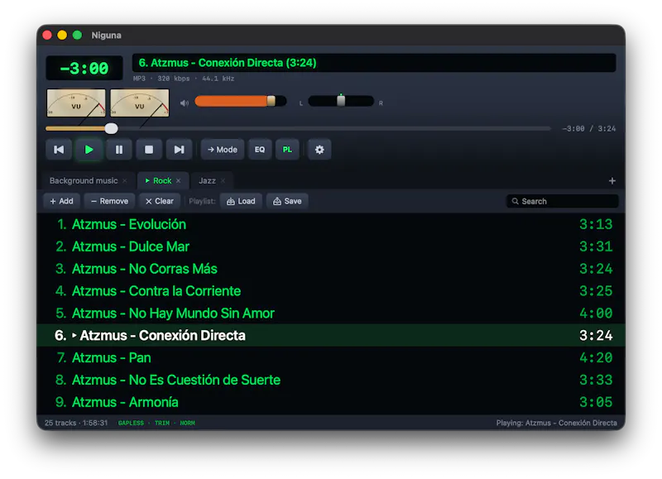Stop playback with the square button
The width and height of the screenshot is (662, 479).
[149, 150]
